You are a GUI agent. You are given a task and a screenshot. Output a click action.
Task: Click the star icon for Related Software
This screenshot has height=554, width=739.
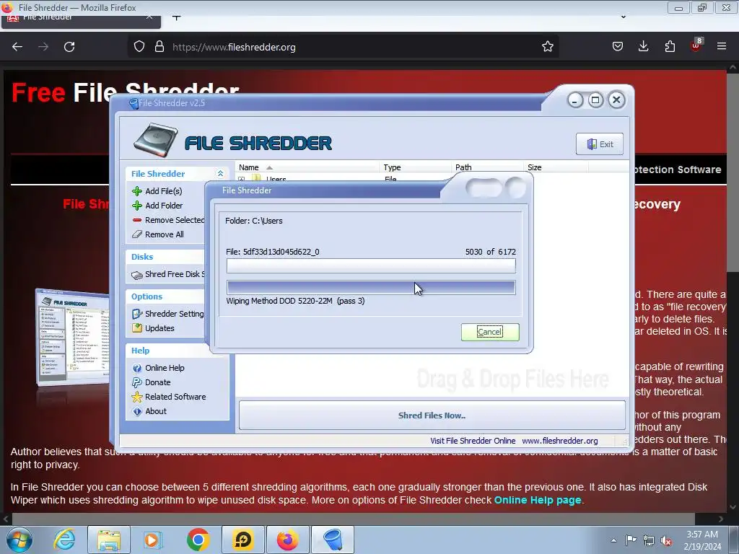pos(137,397)
